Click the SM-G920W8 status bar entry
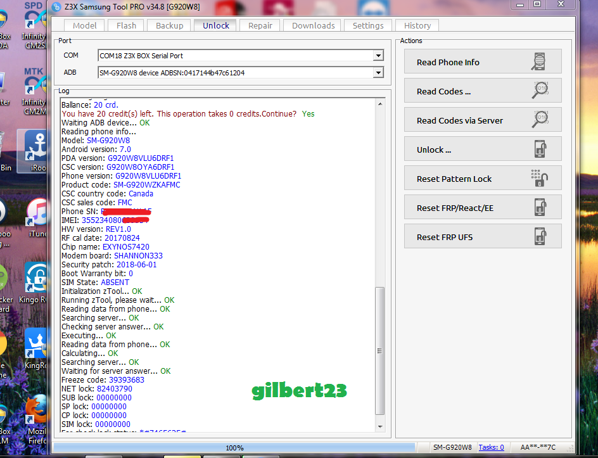The image size is (598, 458). coord(452,447)
